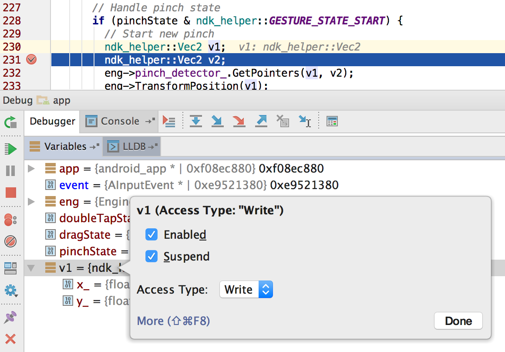This screenshot has width=505, height=352.
Task: Collapse the v1 variable node
Action: coord(31,268)
